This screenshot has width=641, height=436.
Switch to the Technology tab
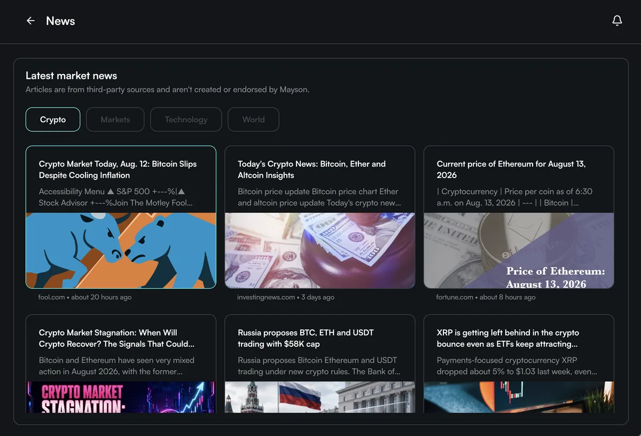[186, 120]
